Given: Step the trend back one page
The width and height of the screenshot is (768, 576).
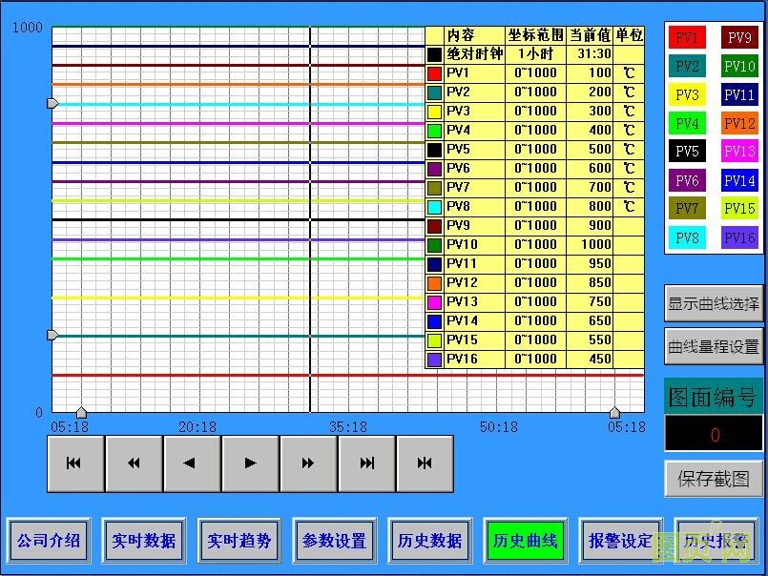Looking at the screenshot, I should (x=134, y=463).
